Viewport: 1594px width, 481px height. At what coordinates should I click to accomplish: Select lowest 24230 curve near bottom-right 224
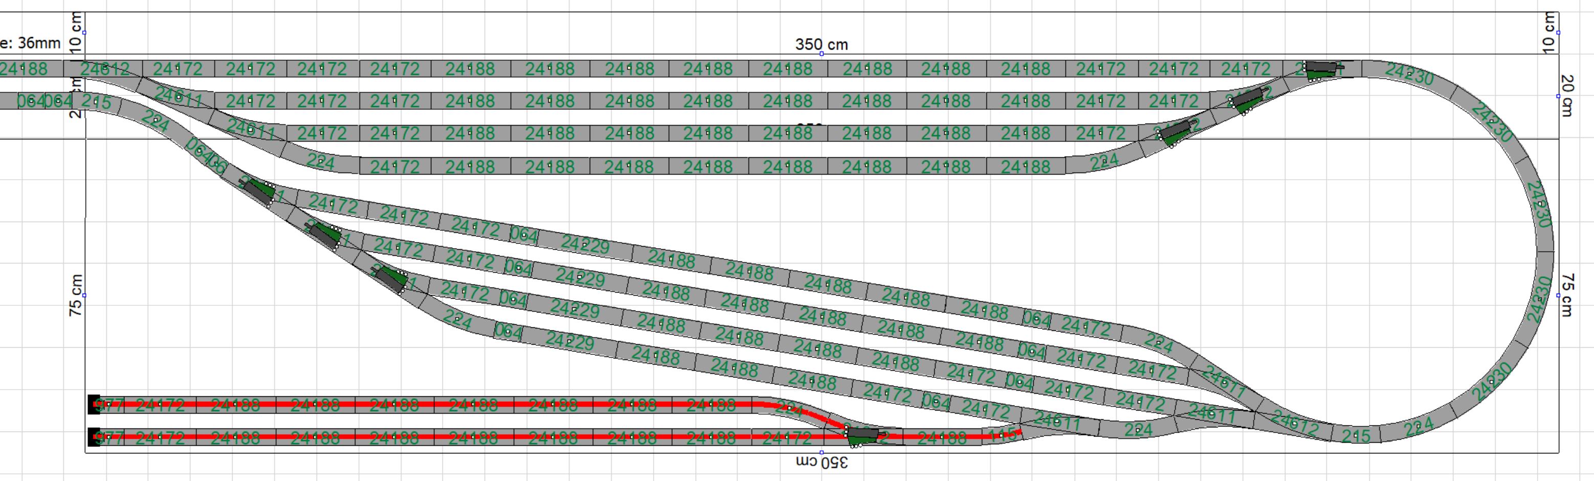1490,383
